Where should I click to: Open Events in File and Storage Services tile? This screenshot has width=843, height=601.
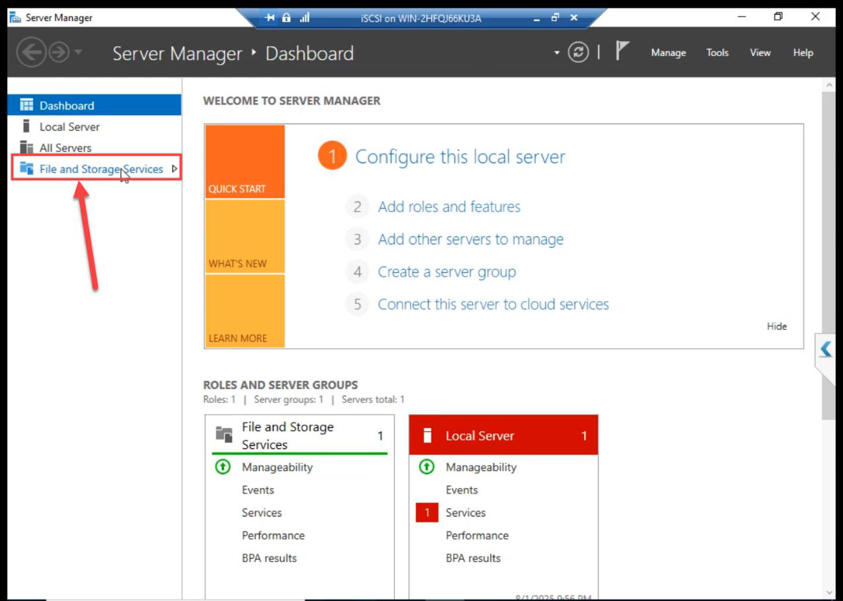tap(258, 490)
